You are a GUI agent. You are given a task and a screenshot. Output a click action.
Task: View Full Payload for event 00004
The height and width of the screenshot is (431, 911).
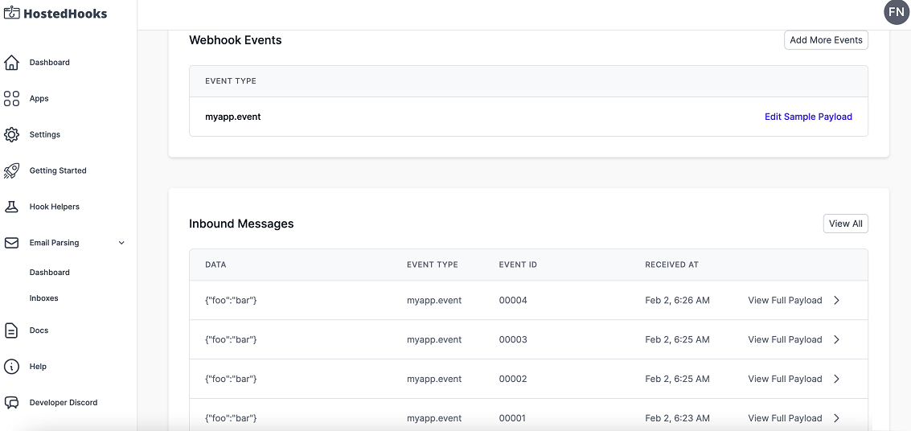click(785, 300)
